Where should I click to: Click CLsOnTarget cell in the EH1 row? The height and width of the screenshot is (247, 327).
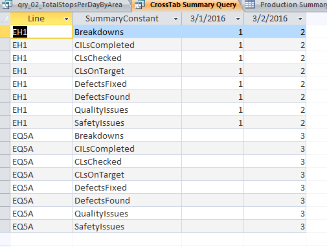127,71
